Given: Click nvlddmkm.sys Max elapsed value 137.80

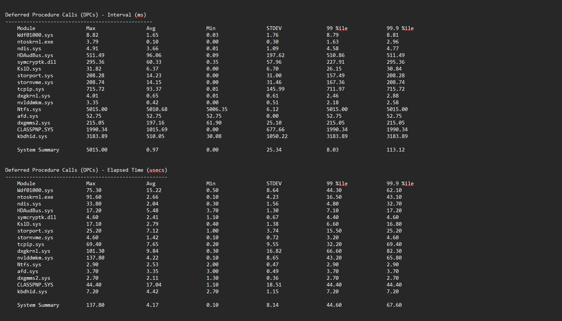Looking at the screenshot, I should point(95,258).
